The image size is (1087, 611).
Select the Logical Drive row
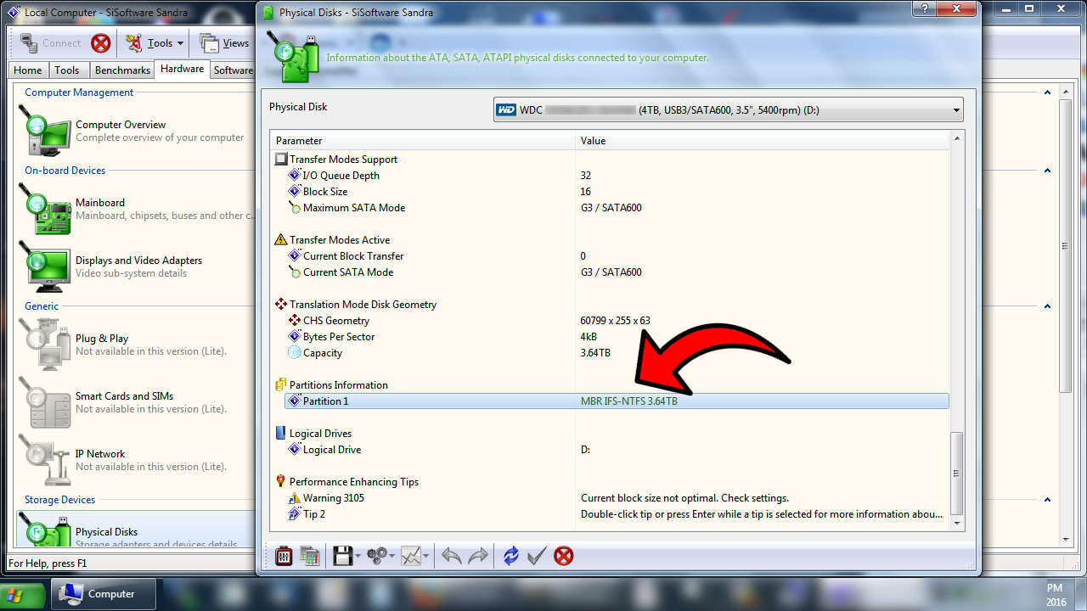[617, 450]
